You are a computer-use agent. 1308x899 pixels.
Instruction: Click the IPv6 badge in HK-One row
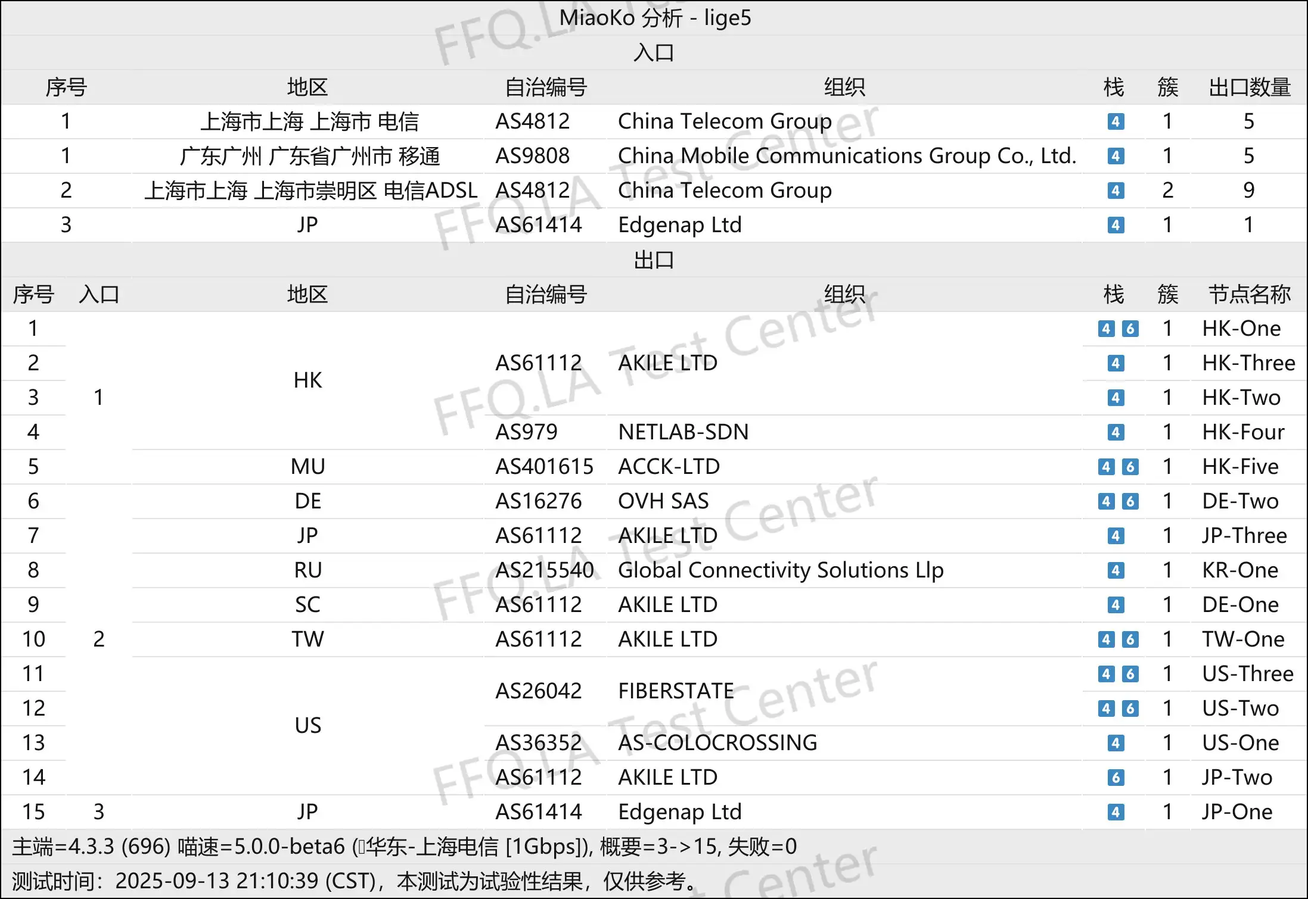[1130, 329]
